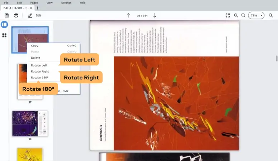
Task: Click the page number field 36 / 144
Action: coord(142,16)
